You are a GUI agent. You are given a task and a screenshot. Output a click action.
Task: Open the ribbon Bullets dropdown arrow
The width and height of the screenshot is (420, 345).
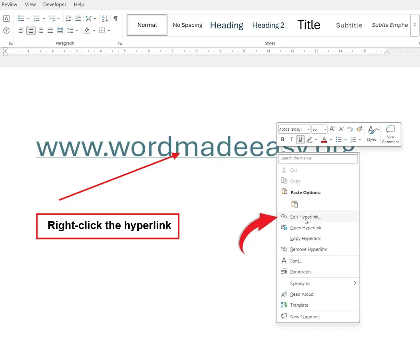coord(28,19)
